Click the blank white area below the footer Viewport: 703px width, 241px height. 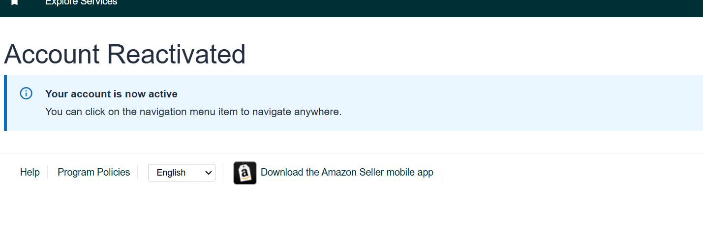351,214
